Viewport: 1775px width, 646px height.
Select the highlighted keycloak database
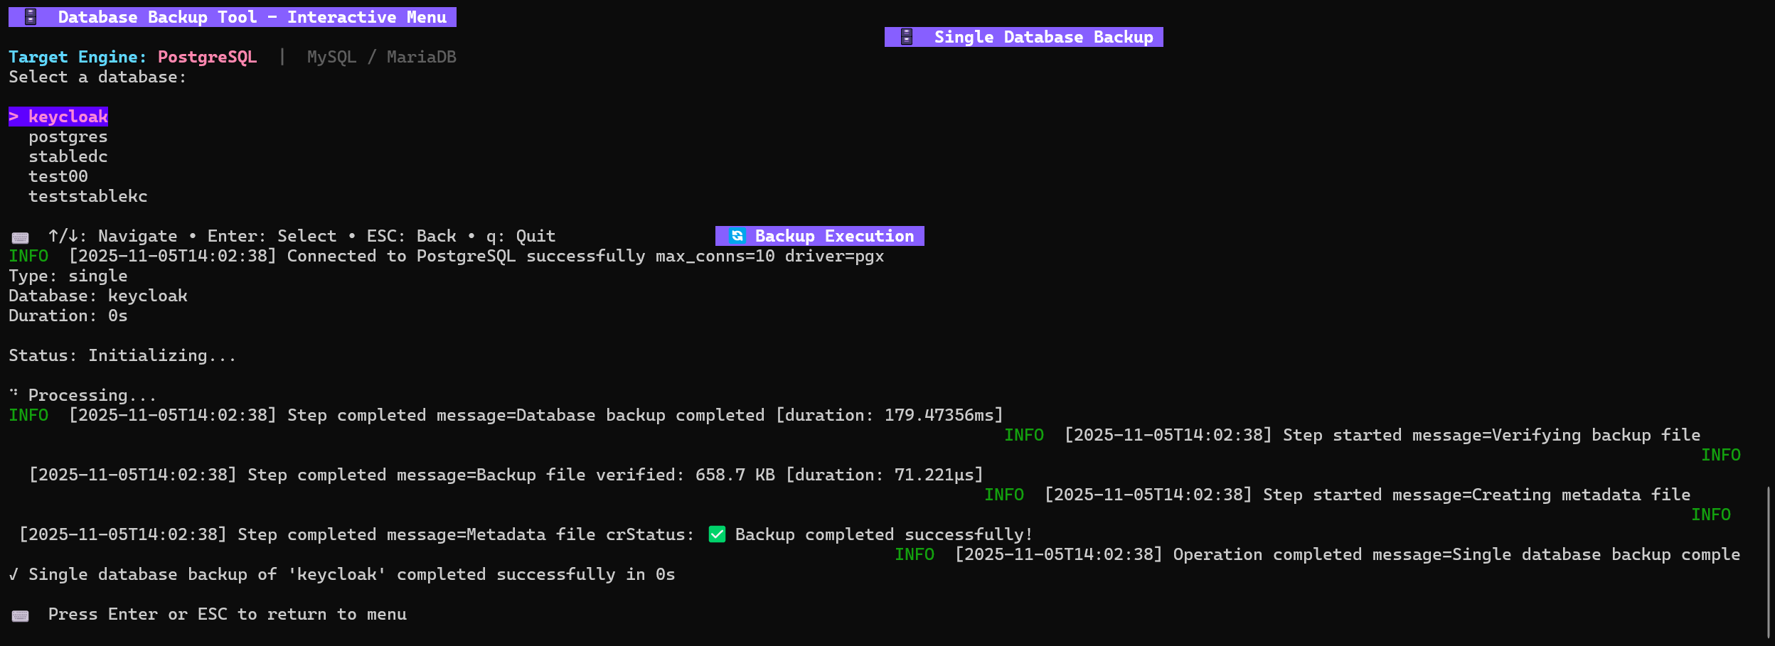[68, 117]
